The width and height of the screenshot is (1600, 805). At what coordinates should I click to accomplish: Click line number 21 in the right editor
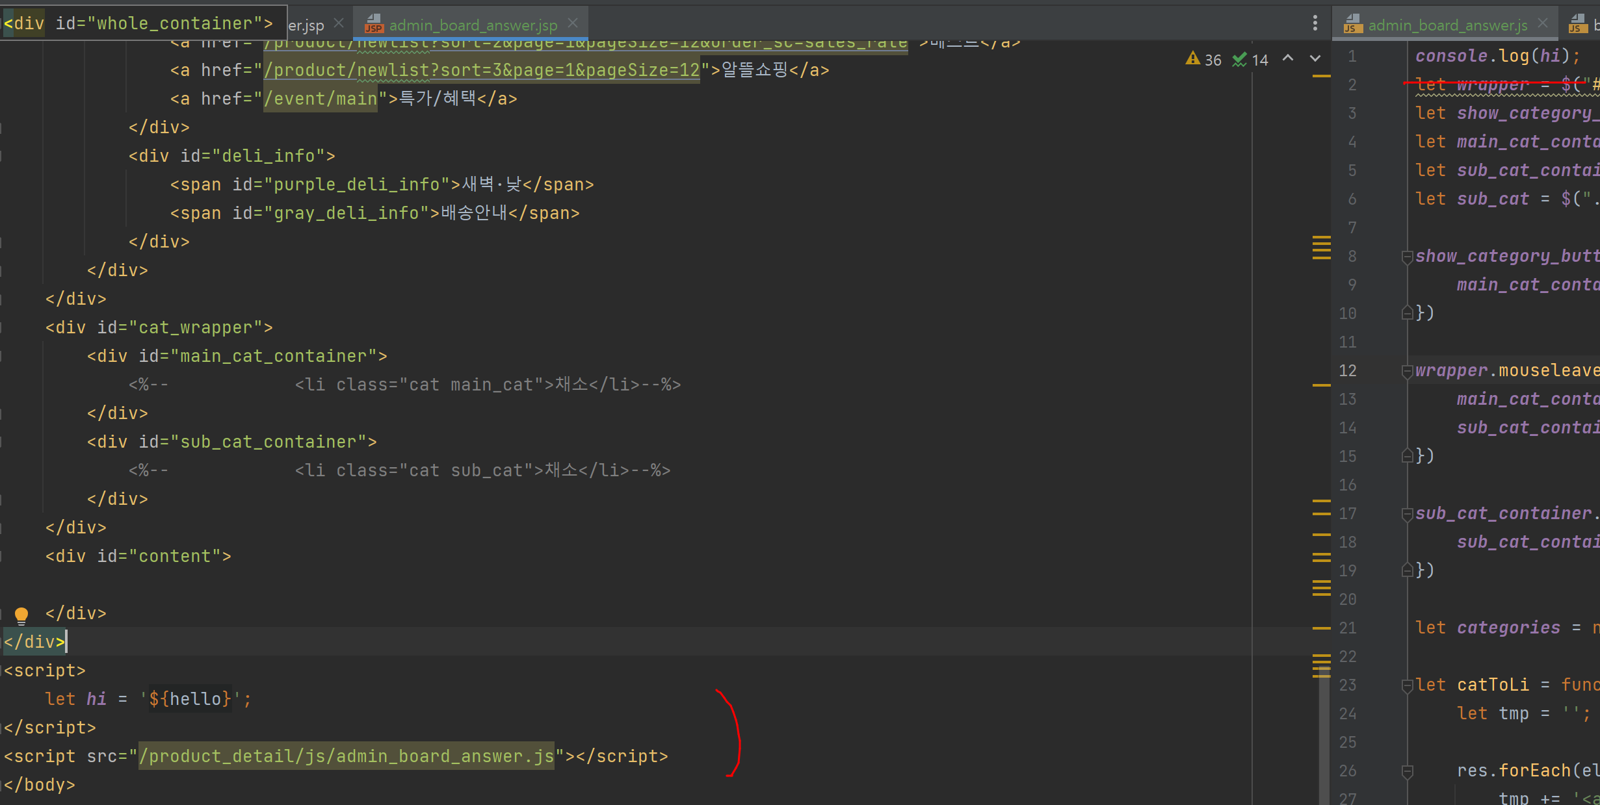pyautogui.click(x=1348, y=628)
